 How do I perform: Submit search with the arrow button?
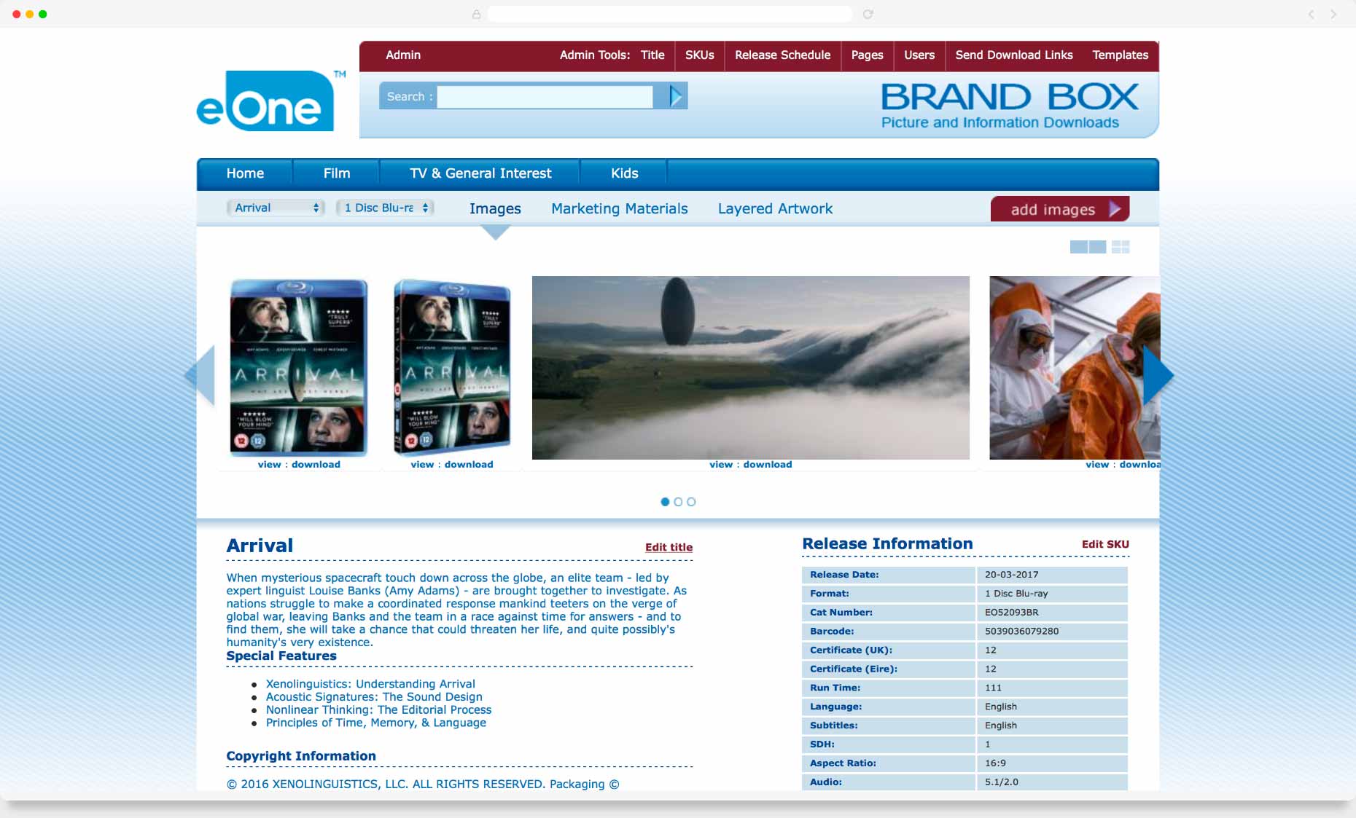coord(676,96)
